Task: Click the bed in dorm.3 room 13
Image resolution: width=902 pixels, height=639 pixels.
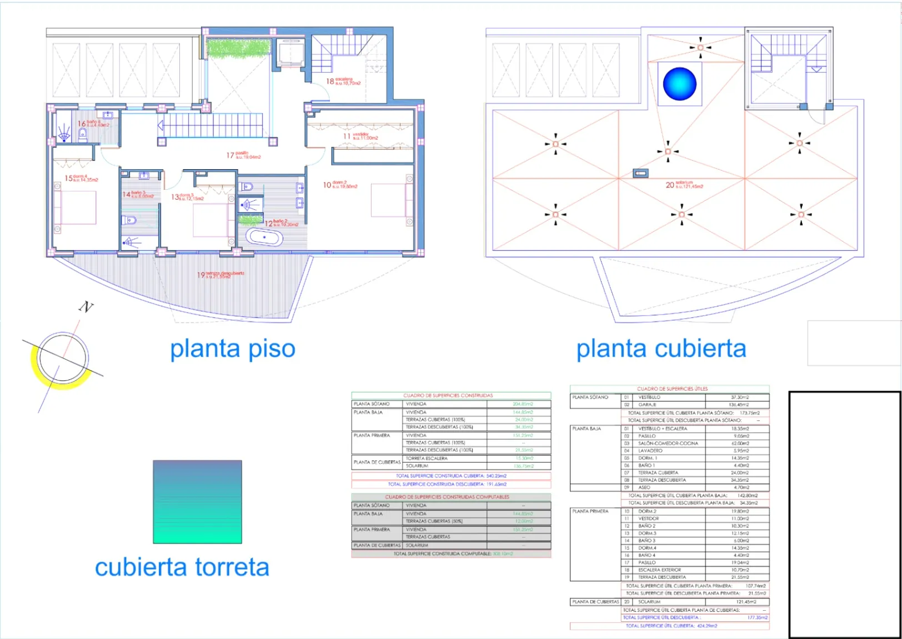Action: click(214, 220)
